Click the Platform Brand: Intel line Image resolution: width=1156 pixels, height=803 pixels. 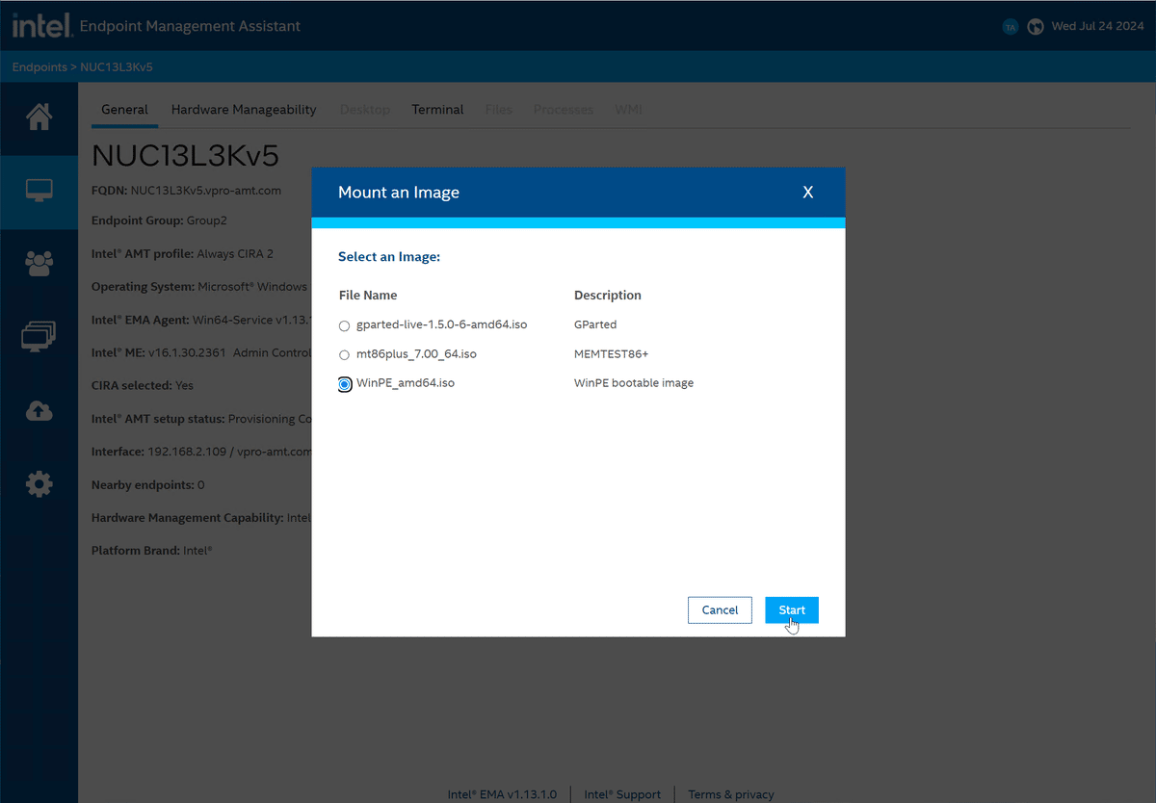[x=152, y=551]
